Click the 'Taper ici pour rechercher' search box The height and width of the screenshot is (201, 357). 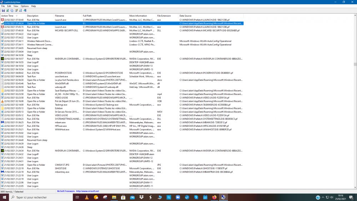(39, 197)
